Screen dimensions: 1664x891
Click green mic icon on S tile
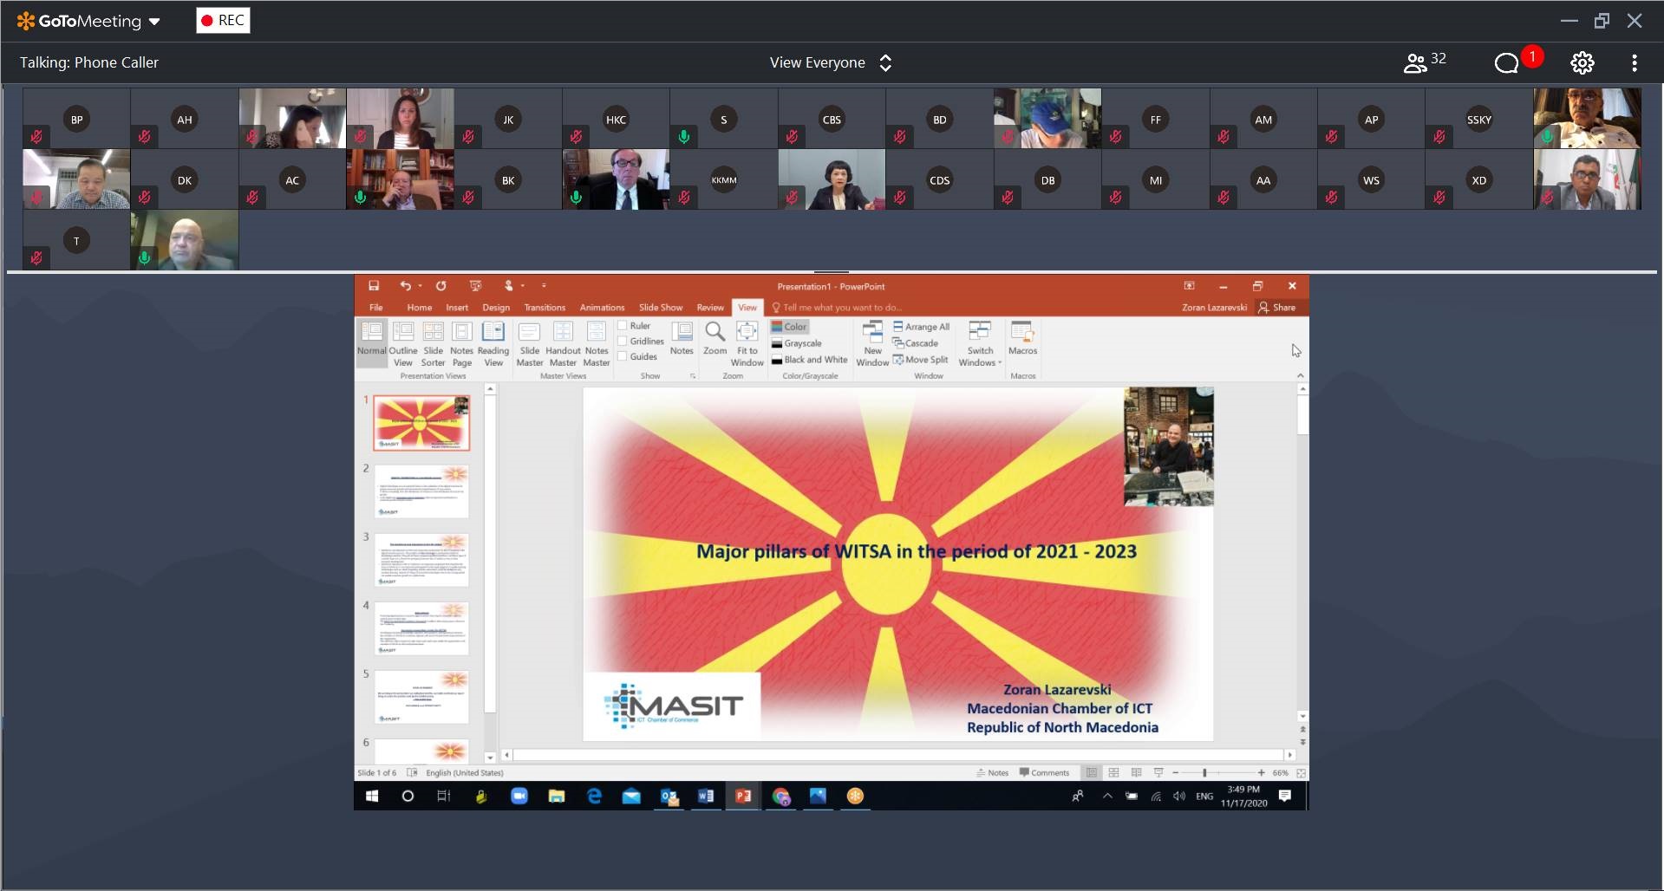point(684,136)
